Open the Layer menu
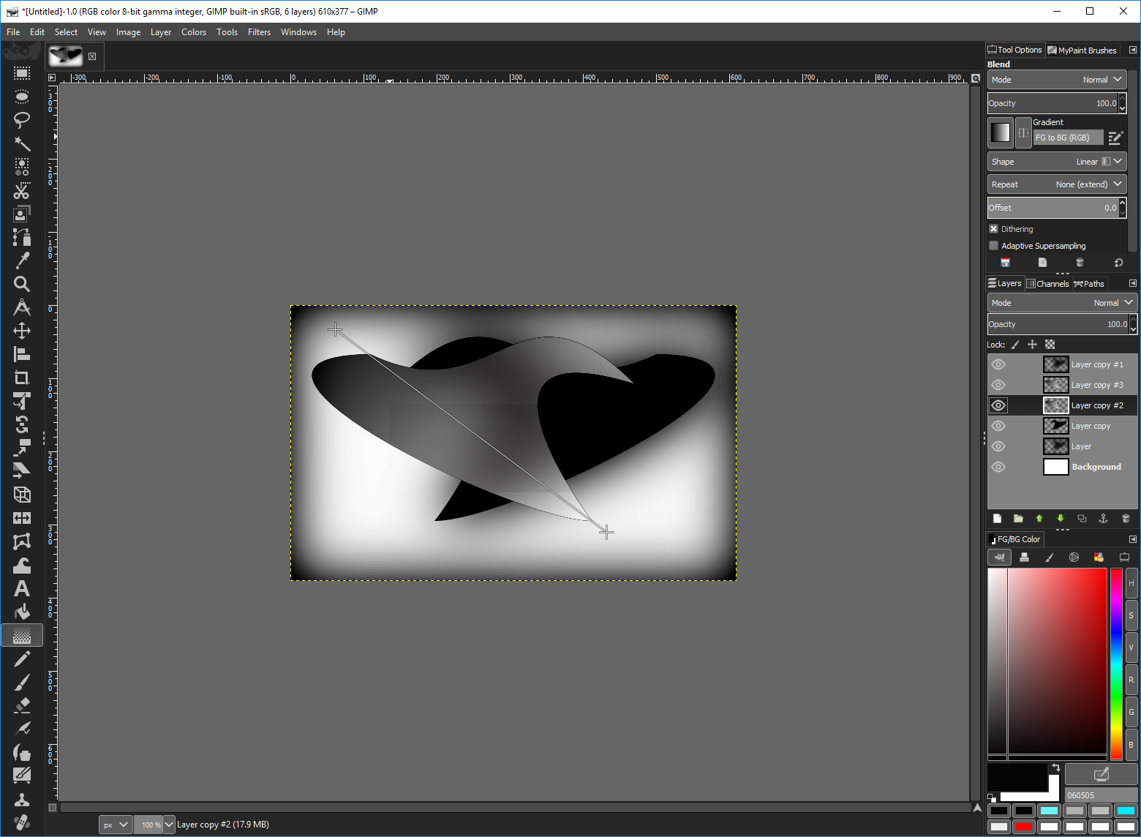 point(161,32)
